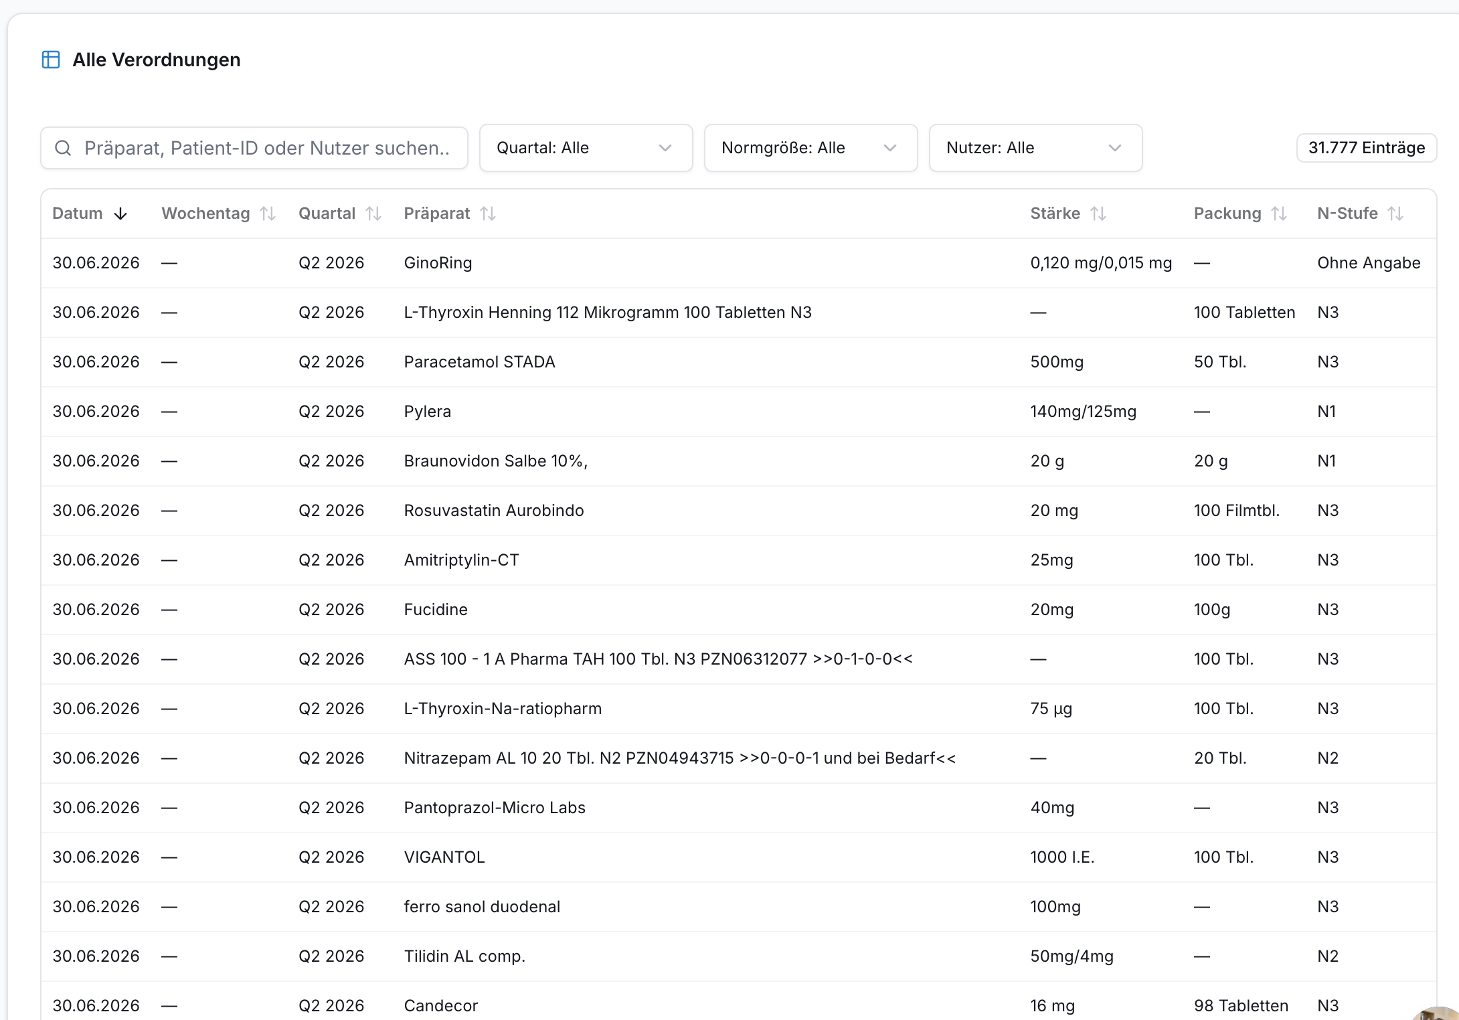This screenshot has height=1020, width=1459.
Task: Click the 50mg/4mg strength cell
Action: tap(1072, 956)
